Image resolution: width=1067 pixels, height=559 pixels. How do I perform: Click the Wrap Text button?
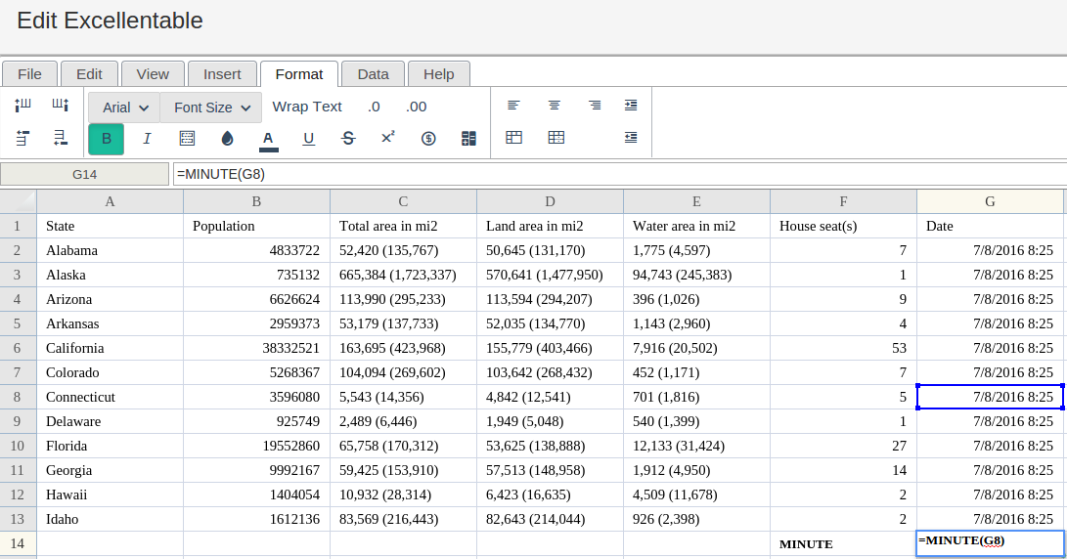pos(307,107)
